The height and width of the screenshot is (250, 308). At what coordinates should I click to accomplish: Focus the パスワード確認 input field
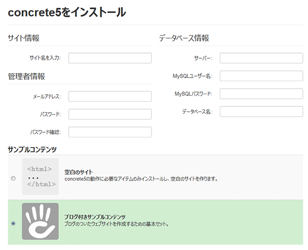tap(110, 132)
